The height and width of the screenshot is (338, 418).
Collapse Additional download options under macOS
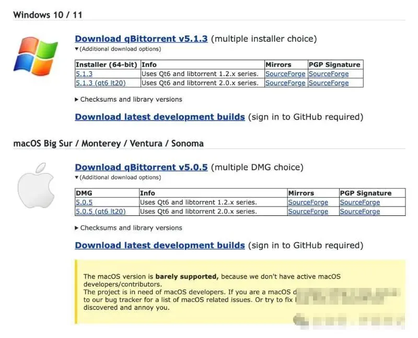(x=118, y=177)
